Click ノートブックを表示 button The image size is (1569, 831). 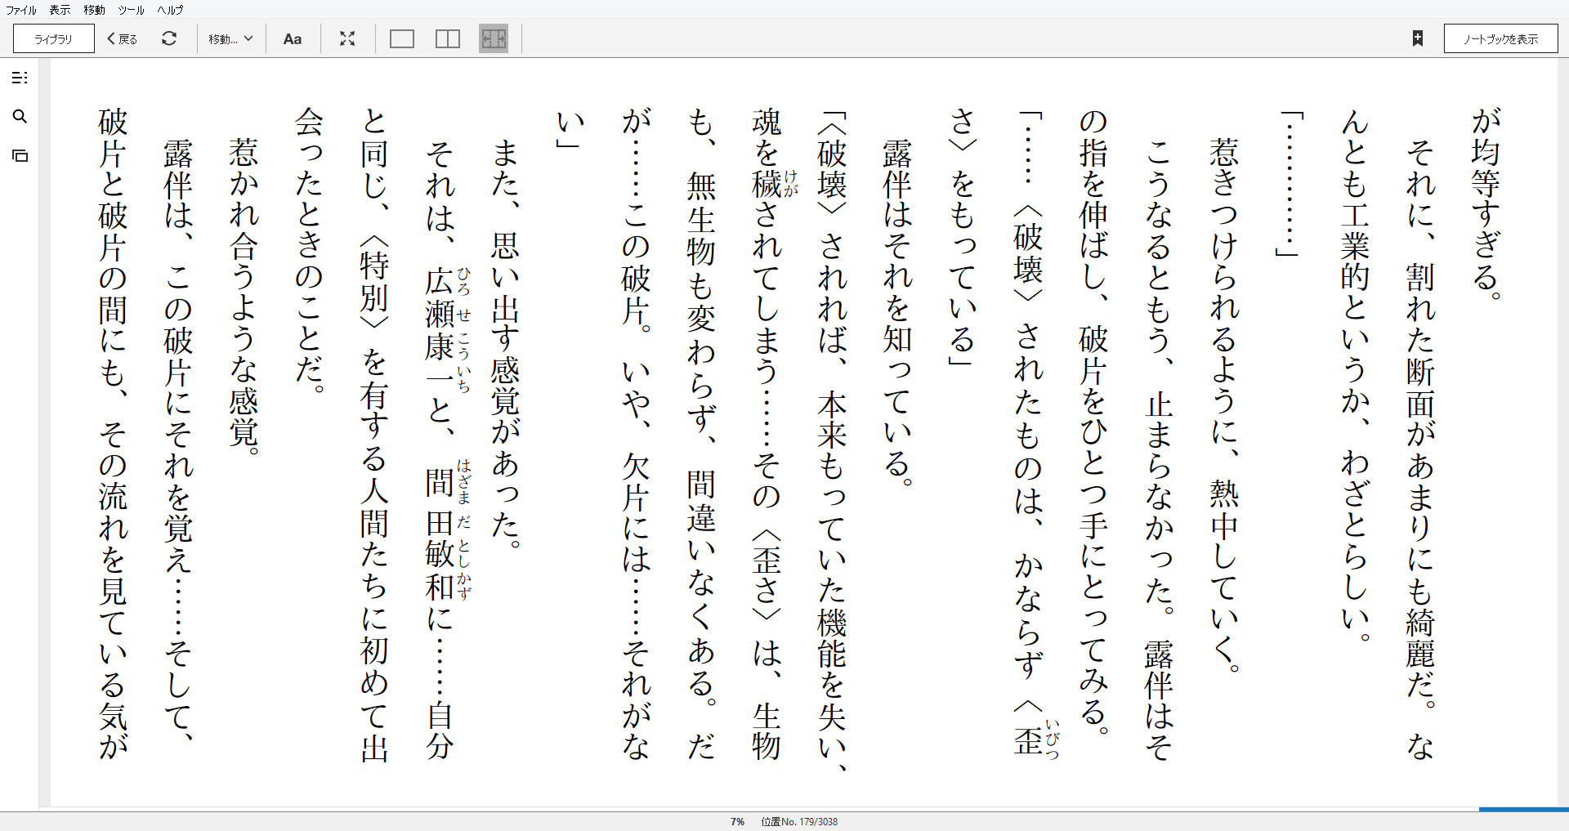(1500, 38)
